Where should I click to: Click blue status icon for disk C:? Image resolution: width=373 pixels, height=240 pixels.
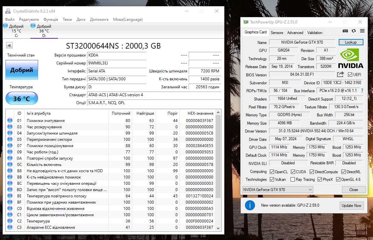click(5, 26)
